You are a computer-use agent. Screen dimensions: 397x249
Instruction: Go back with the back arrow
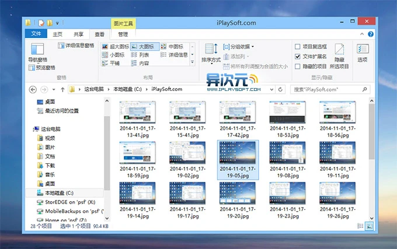point(33,89)
